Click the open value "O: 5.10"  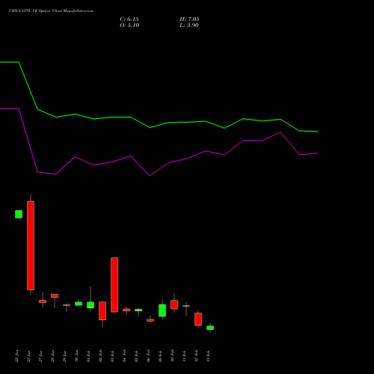(x=129, y=25)
